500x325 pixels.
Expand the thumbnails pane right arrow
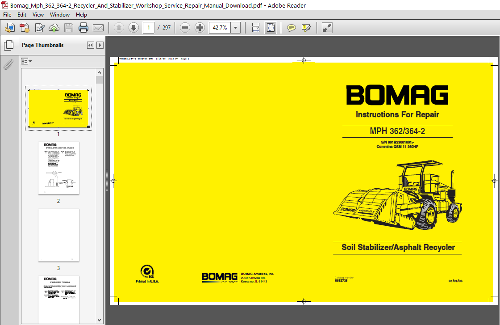(x=100, y=45)
